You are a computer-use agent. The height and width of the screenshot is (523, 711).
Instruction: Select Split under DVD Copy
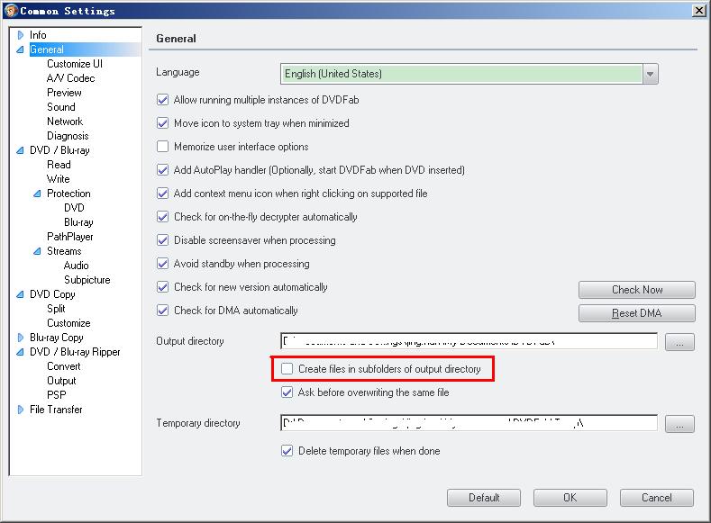coord(56,309)
